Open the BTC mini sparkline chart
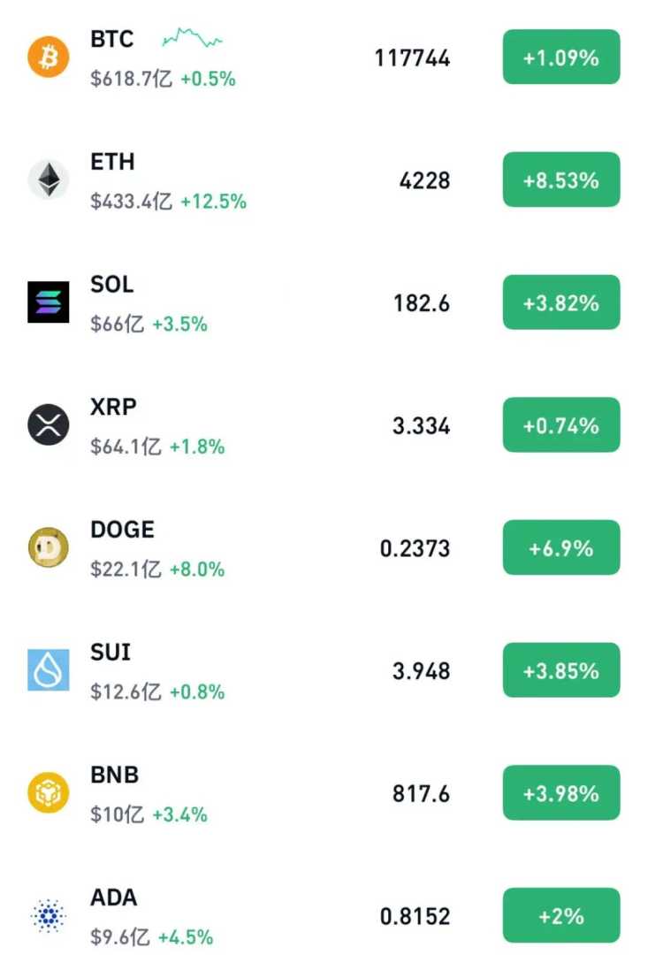Image resolution: width=648 pixels, height=955 pixels. coord(192,38)
